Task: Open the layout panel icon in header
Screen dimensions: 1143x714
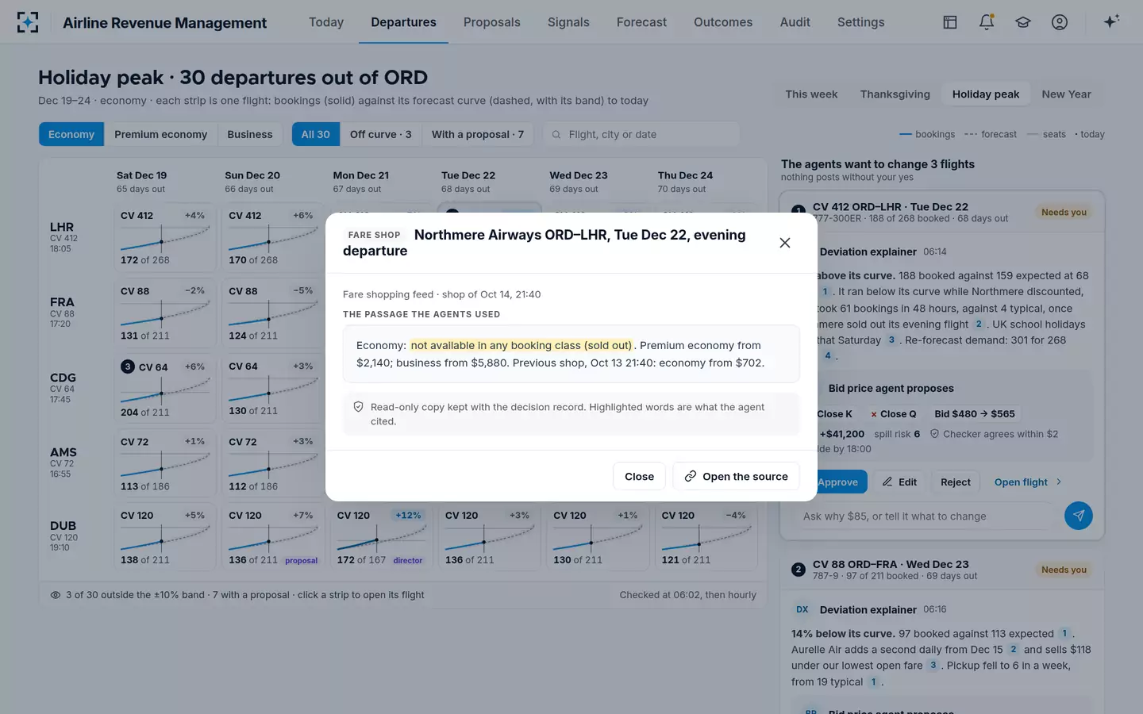Action: (950, 22)
